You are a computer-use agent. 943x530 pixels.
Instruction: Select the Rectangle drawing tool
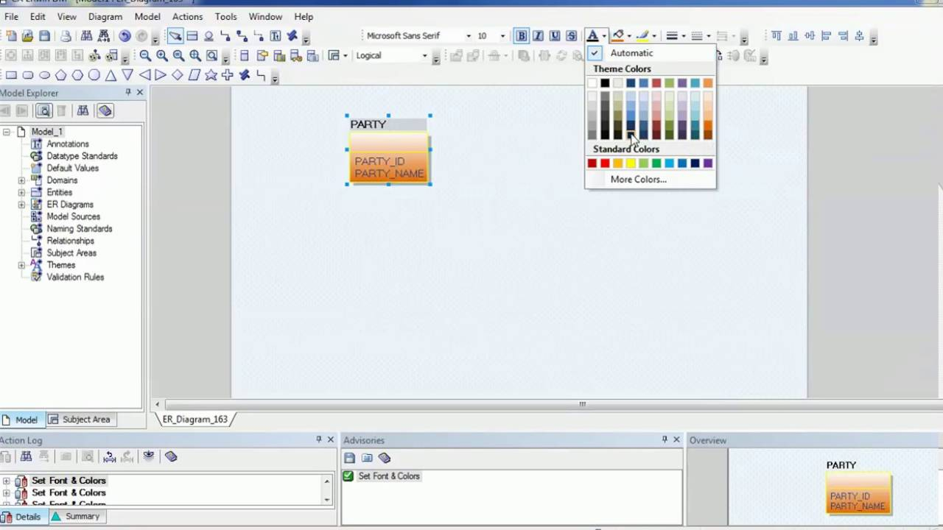(11, 74)
